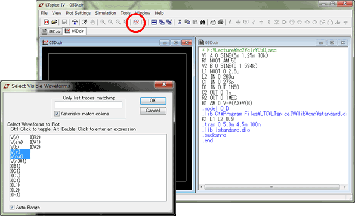Image resolution: width=355 pixels, height=216 pixels.
Task: Select the V(a) waveform
Action: point(15,137)
